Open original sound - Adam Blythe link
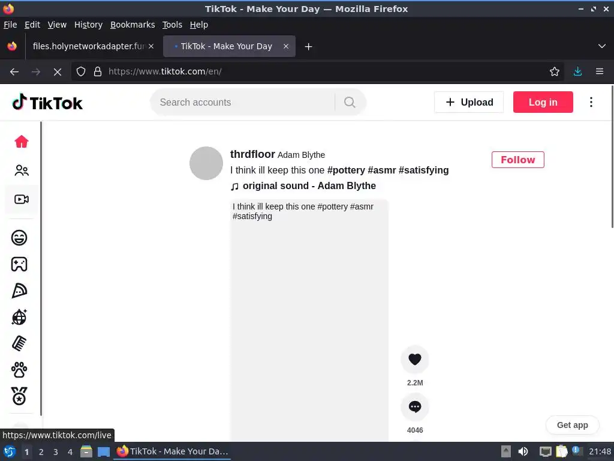Screen dimensions: 614x461 click(303, 186)
